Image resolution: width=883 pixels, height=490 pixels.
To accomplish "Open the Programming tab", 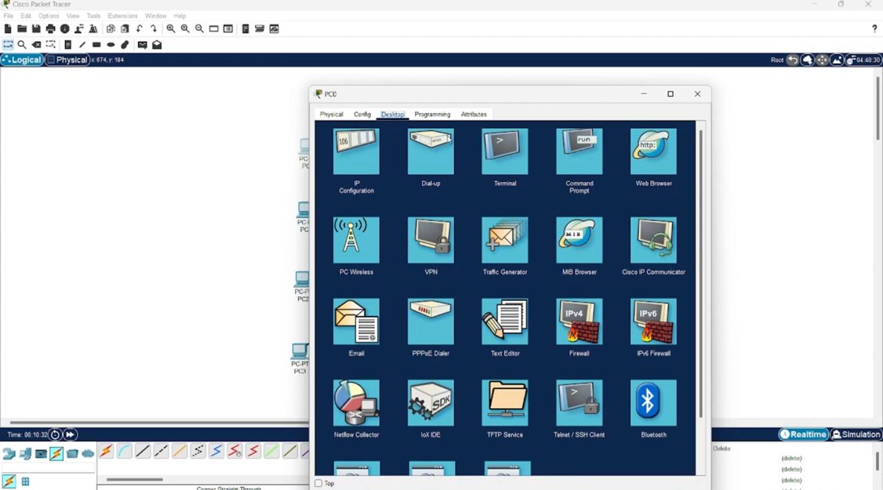I will [432, 115].
